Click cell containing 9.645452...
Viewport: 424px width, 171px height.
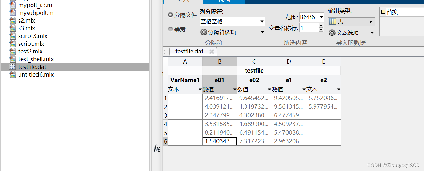click(x=254, y=98)
